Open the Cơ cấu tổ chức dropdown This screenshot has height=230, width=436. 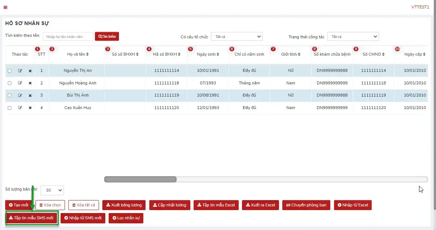pyautogui.click(x=236, y=36)
